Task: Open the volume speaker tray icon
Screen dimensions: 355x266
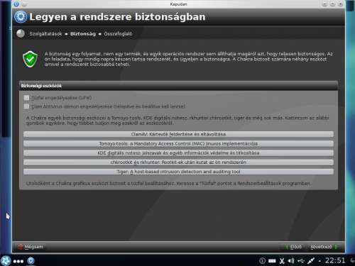Action: coord(291,261)
